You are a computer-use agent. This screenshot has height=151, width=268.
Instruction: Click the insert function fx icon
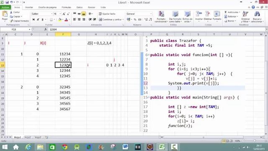46,29
